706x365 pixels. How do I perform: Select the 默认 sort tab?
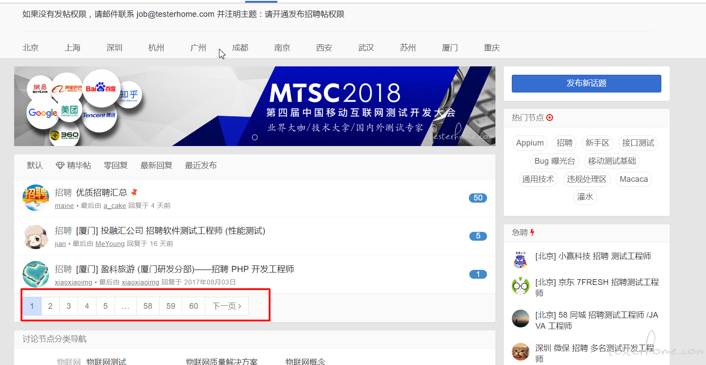tap(35, 165)
